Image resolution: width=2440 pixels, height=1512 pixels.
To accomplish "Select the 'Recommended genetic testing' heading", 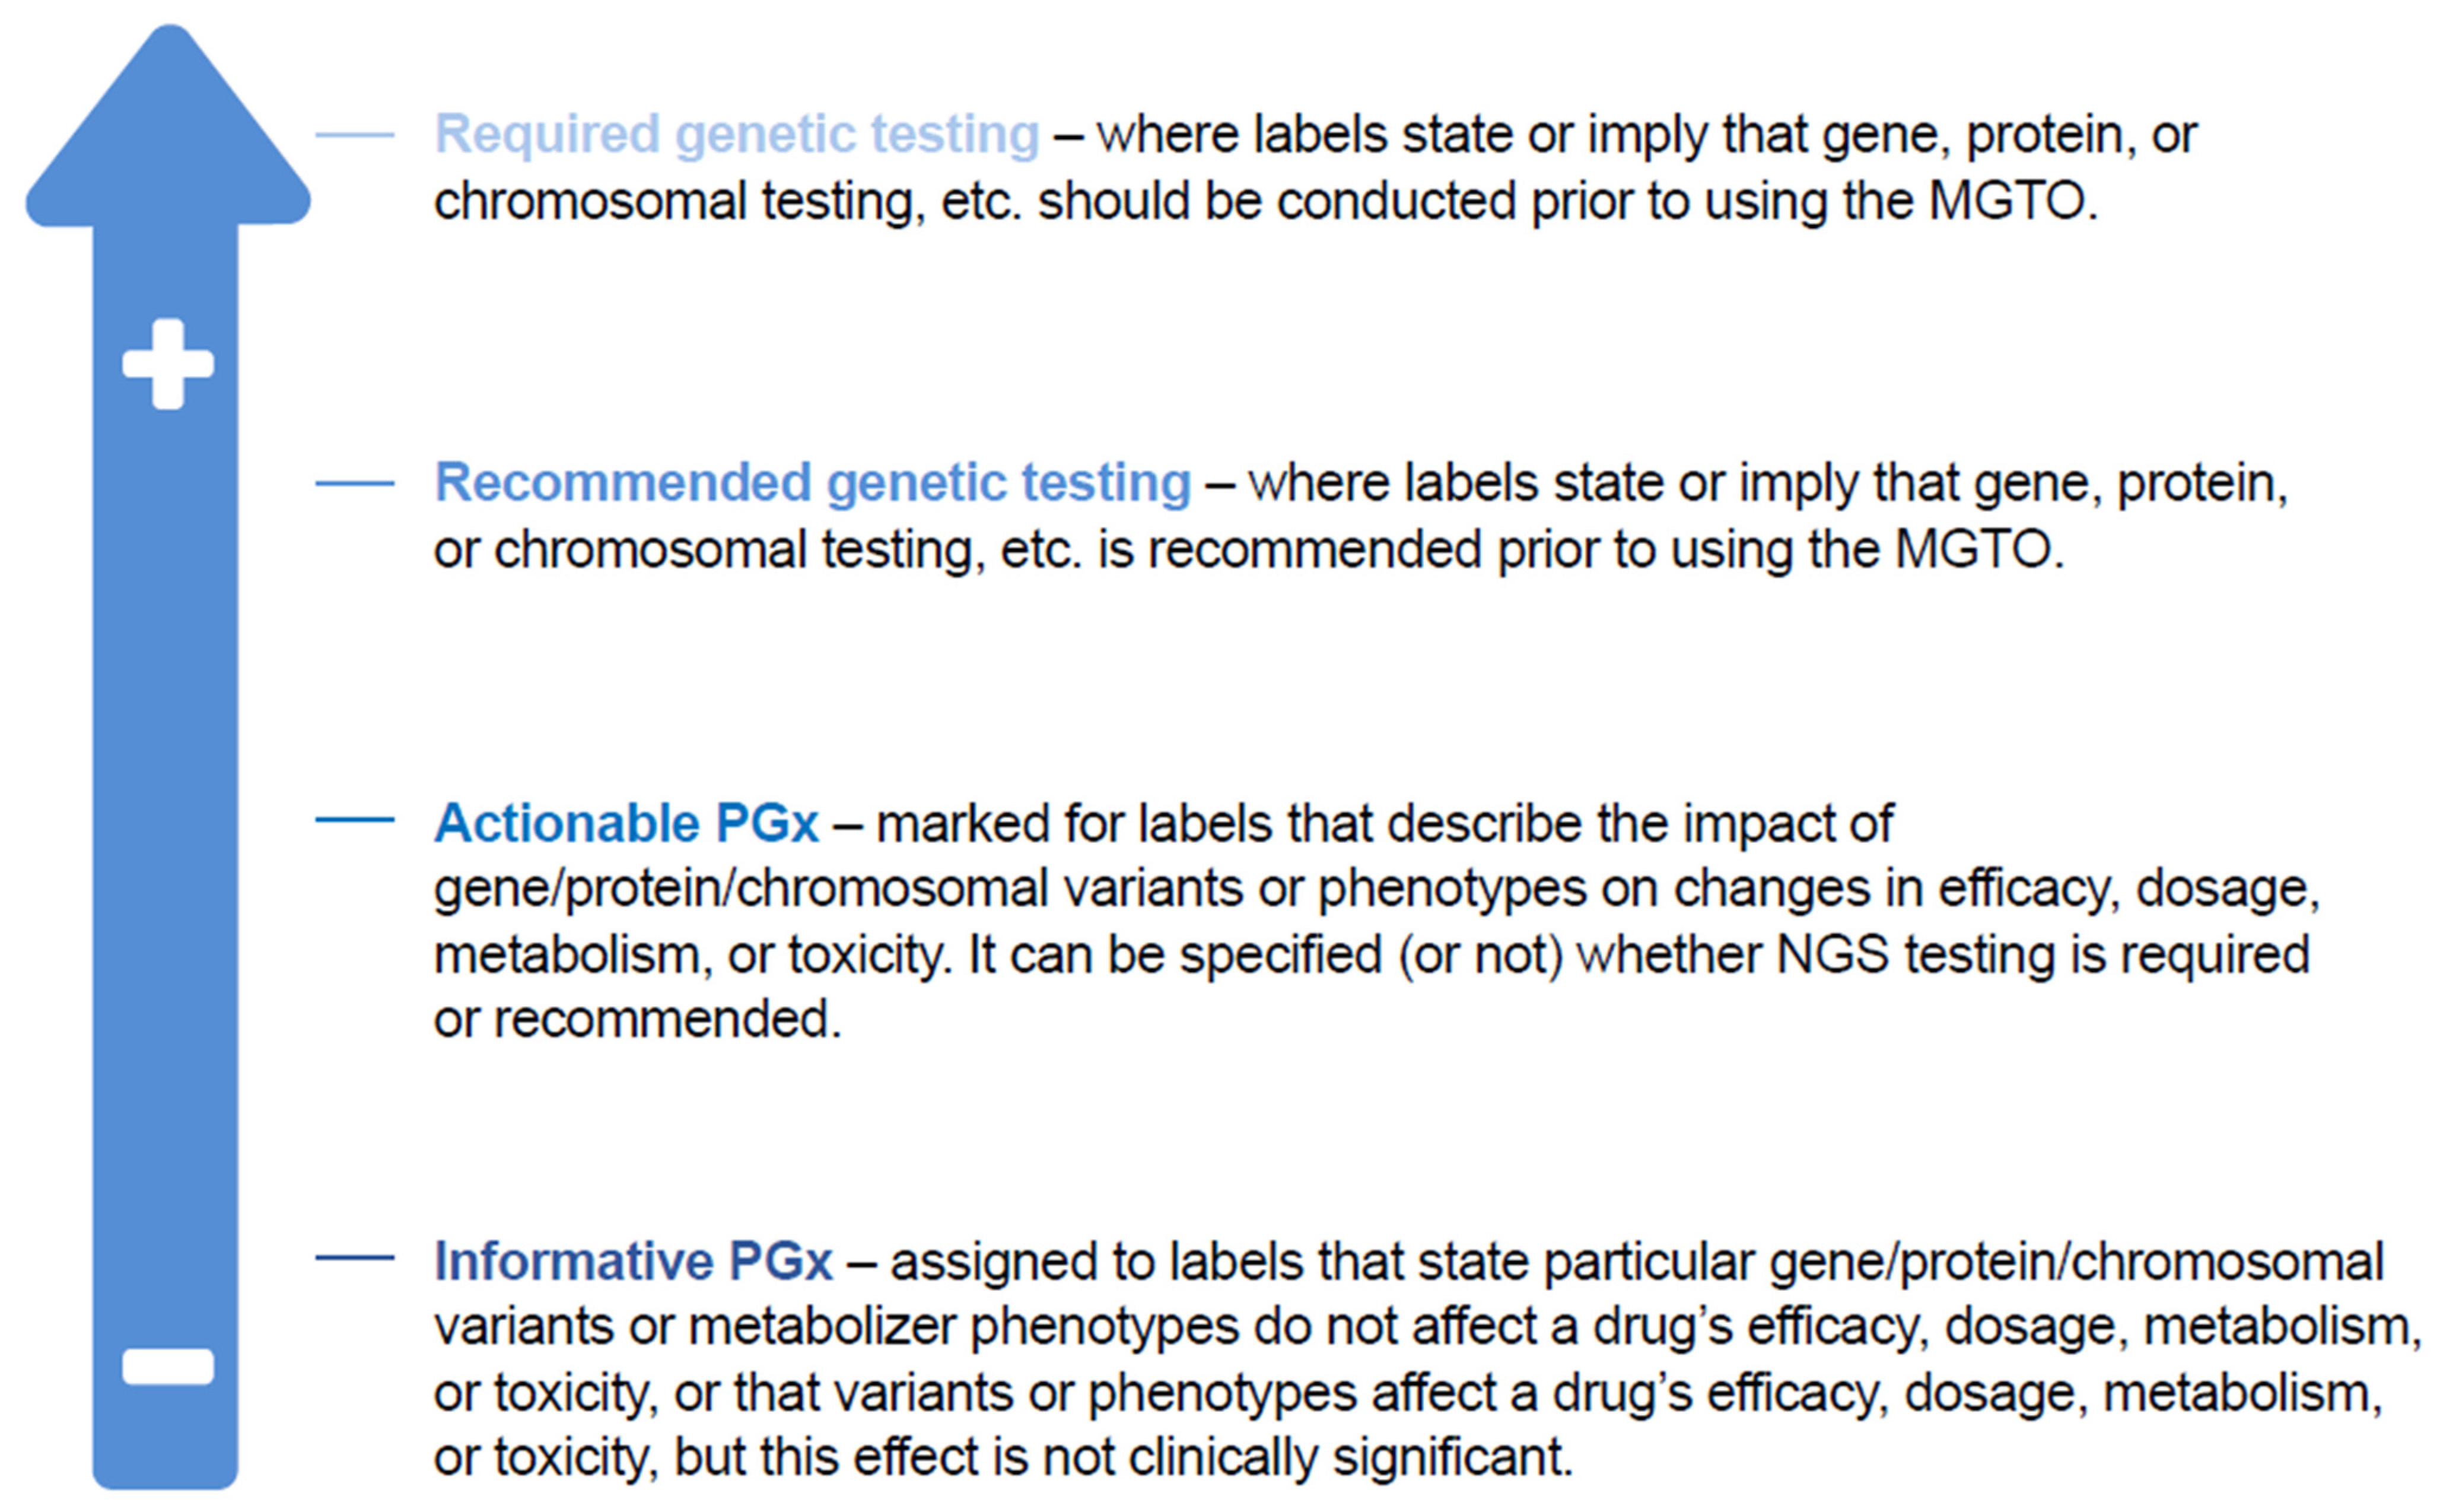I will [812, 483].
